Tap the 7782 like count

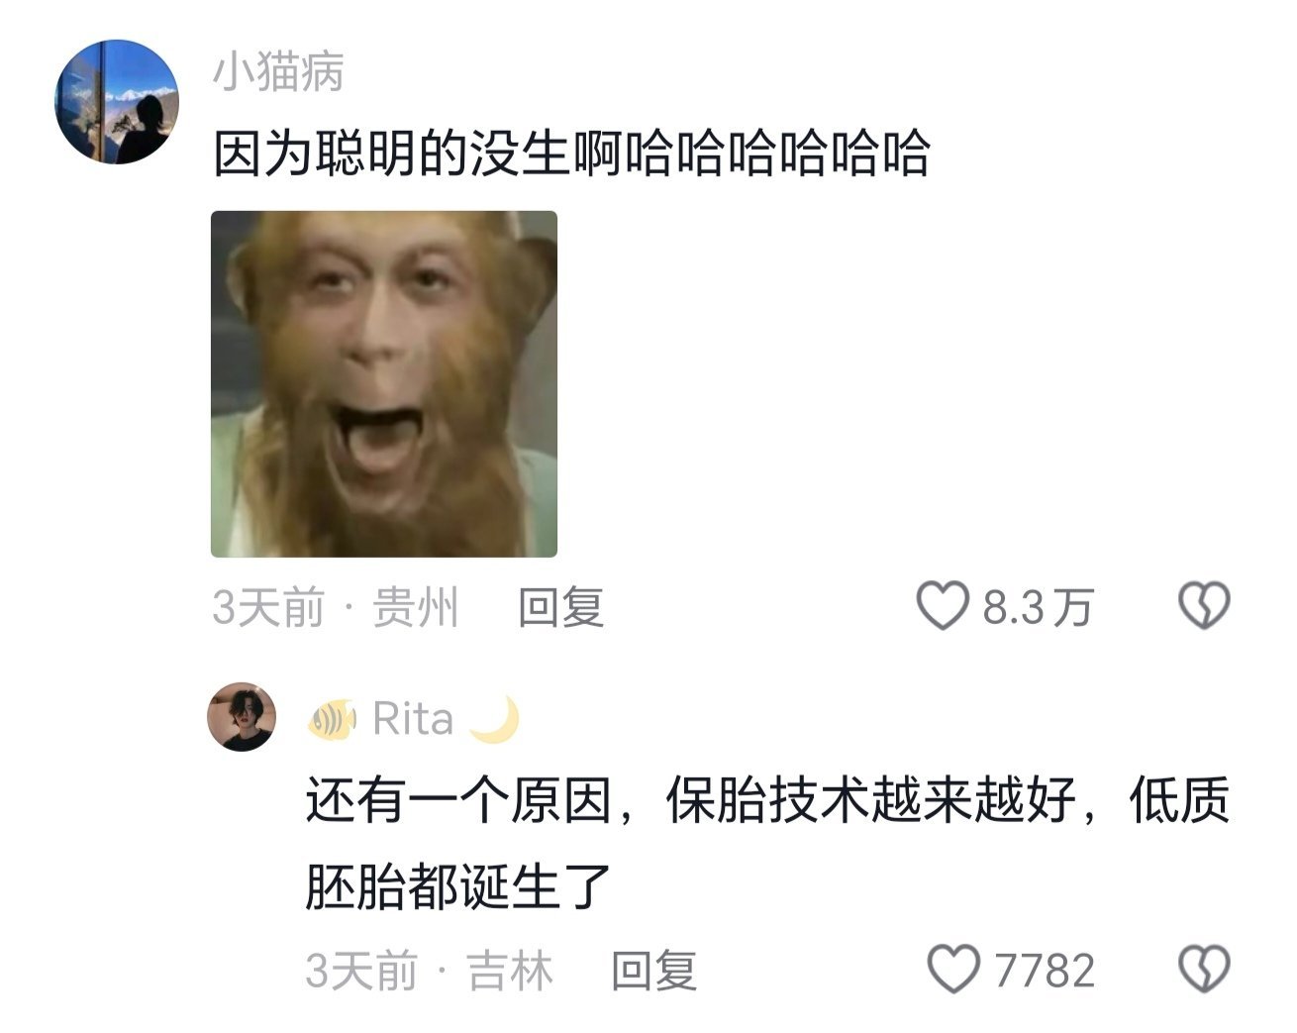tap(1045, 970)
